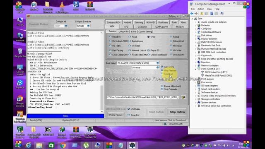Open Network desktop icon

click(x=20, y=37)
